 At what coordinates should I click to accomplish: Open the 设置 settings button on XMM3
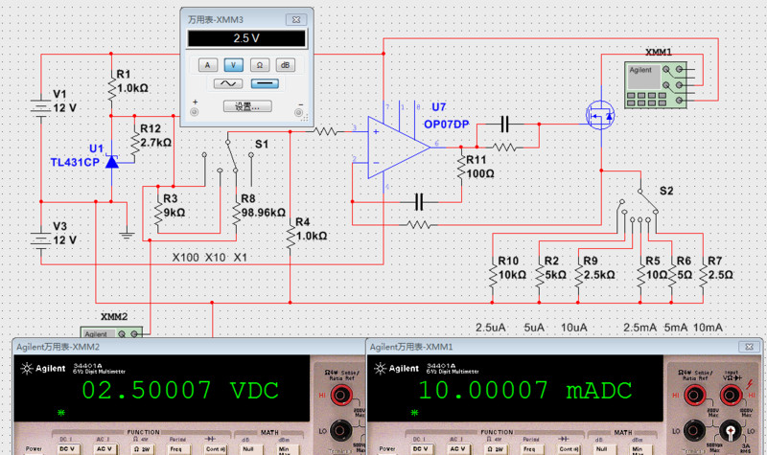point(246,106)
